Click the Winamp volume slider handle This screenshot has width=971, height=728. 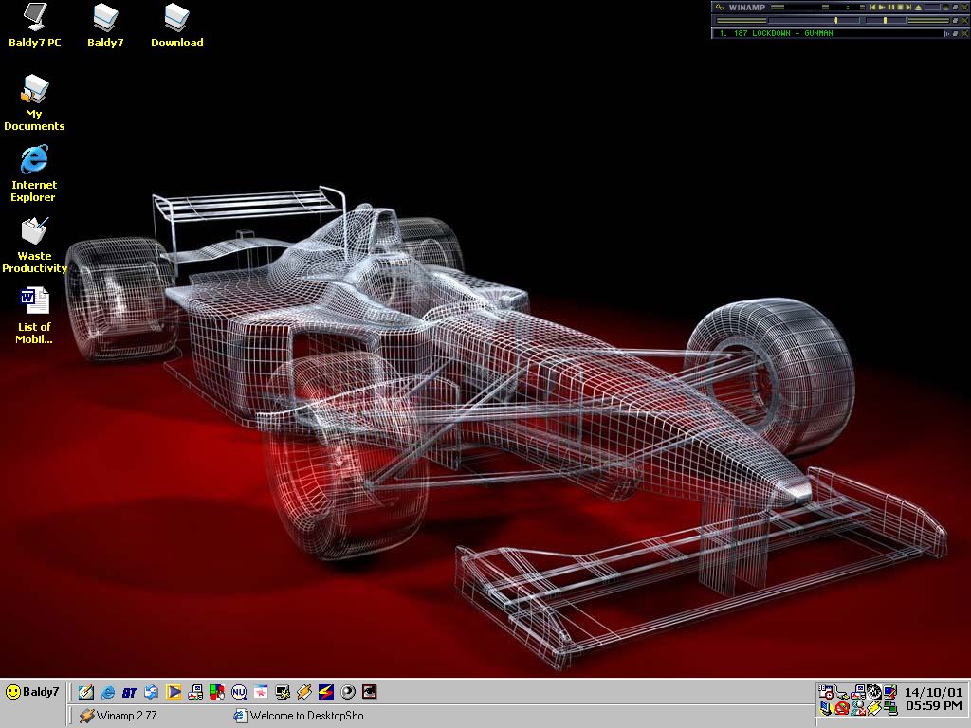[835, 20]
